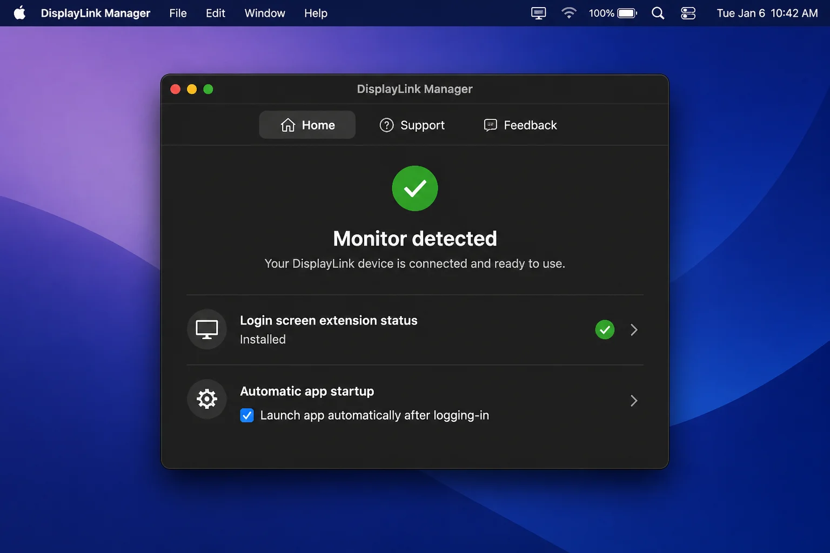Uncheck Launch app automatically after logging-in
Screen dimensions: 830x553
(x=247, y=415)
